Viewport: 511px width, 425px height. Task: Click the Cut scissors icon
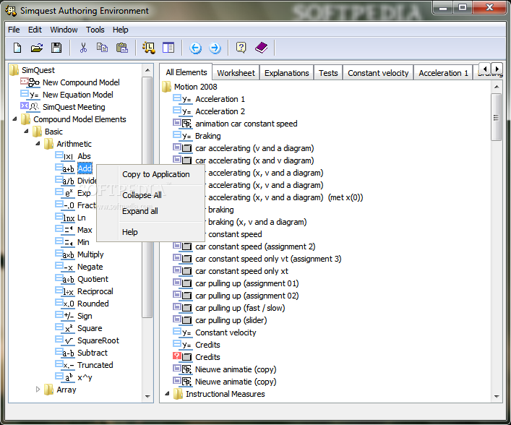pyautogui.click(x=83, y=48)
